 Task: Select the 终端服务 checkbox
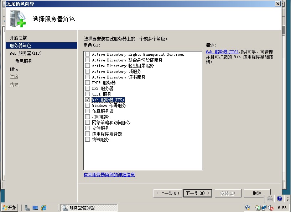pos(87,140)
